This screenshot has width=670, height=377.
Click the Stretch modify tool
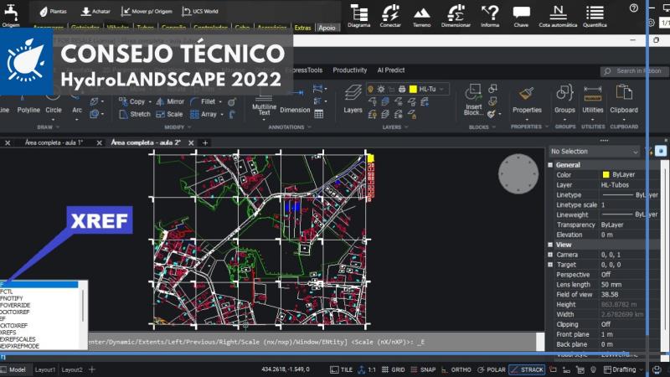coord(135,114)
